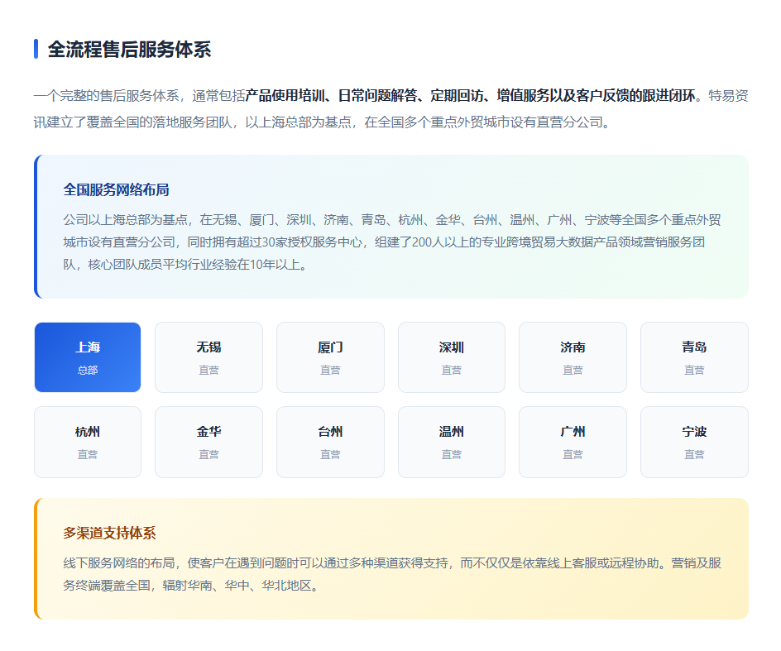Select the 上海 总部 city card
Viewport: 781px width, 651px height.
pyautogui.click(x=88, y=357)
